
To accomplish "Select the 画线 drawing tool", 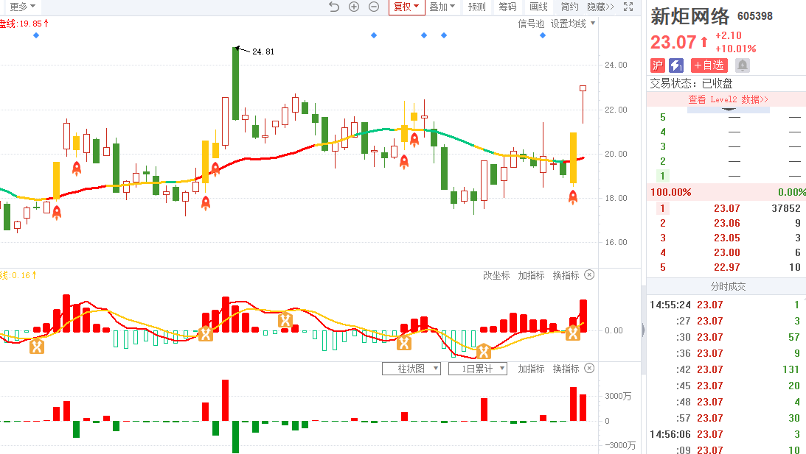I will click(x=538, y=7).
